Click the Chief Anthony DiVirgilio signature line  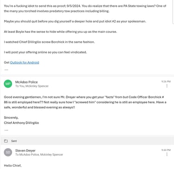pos(21,123)
